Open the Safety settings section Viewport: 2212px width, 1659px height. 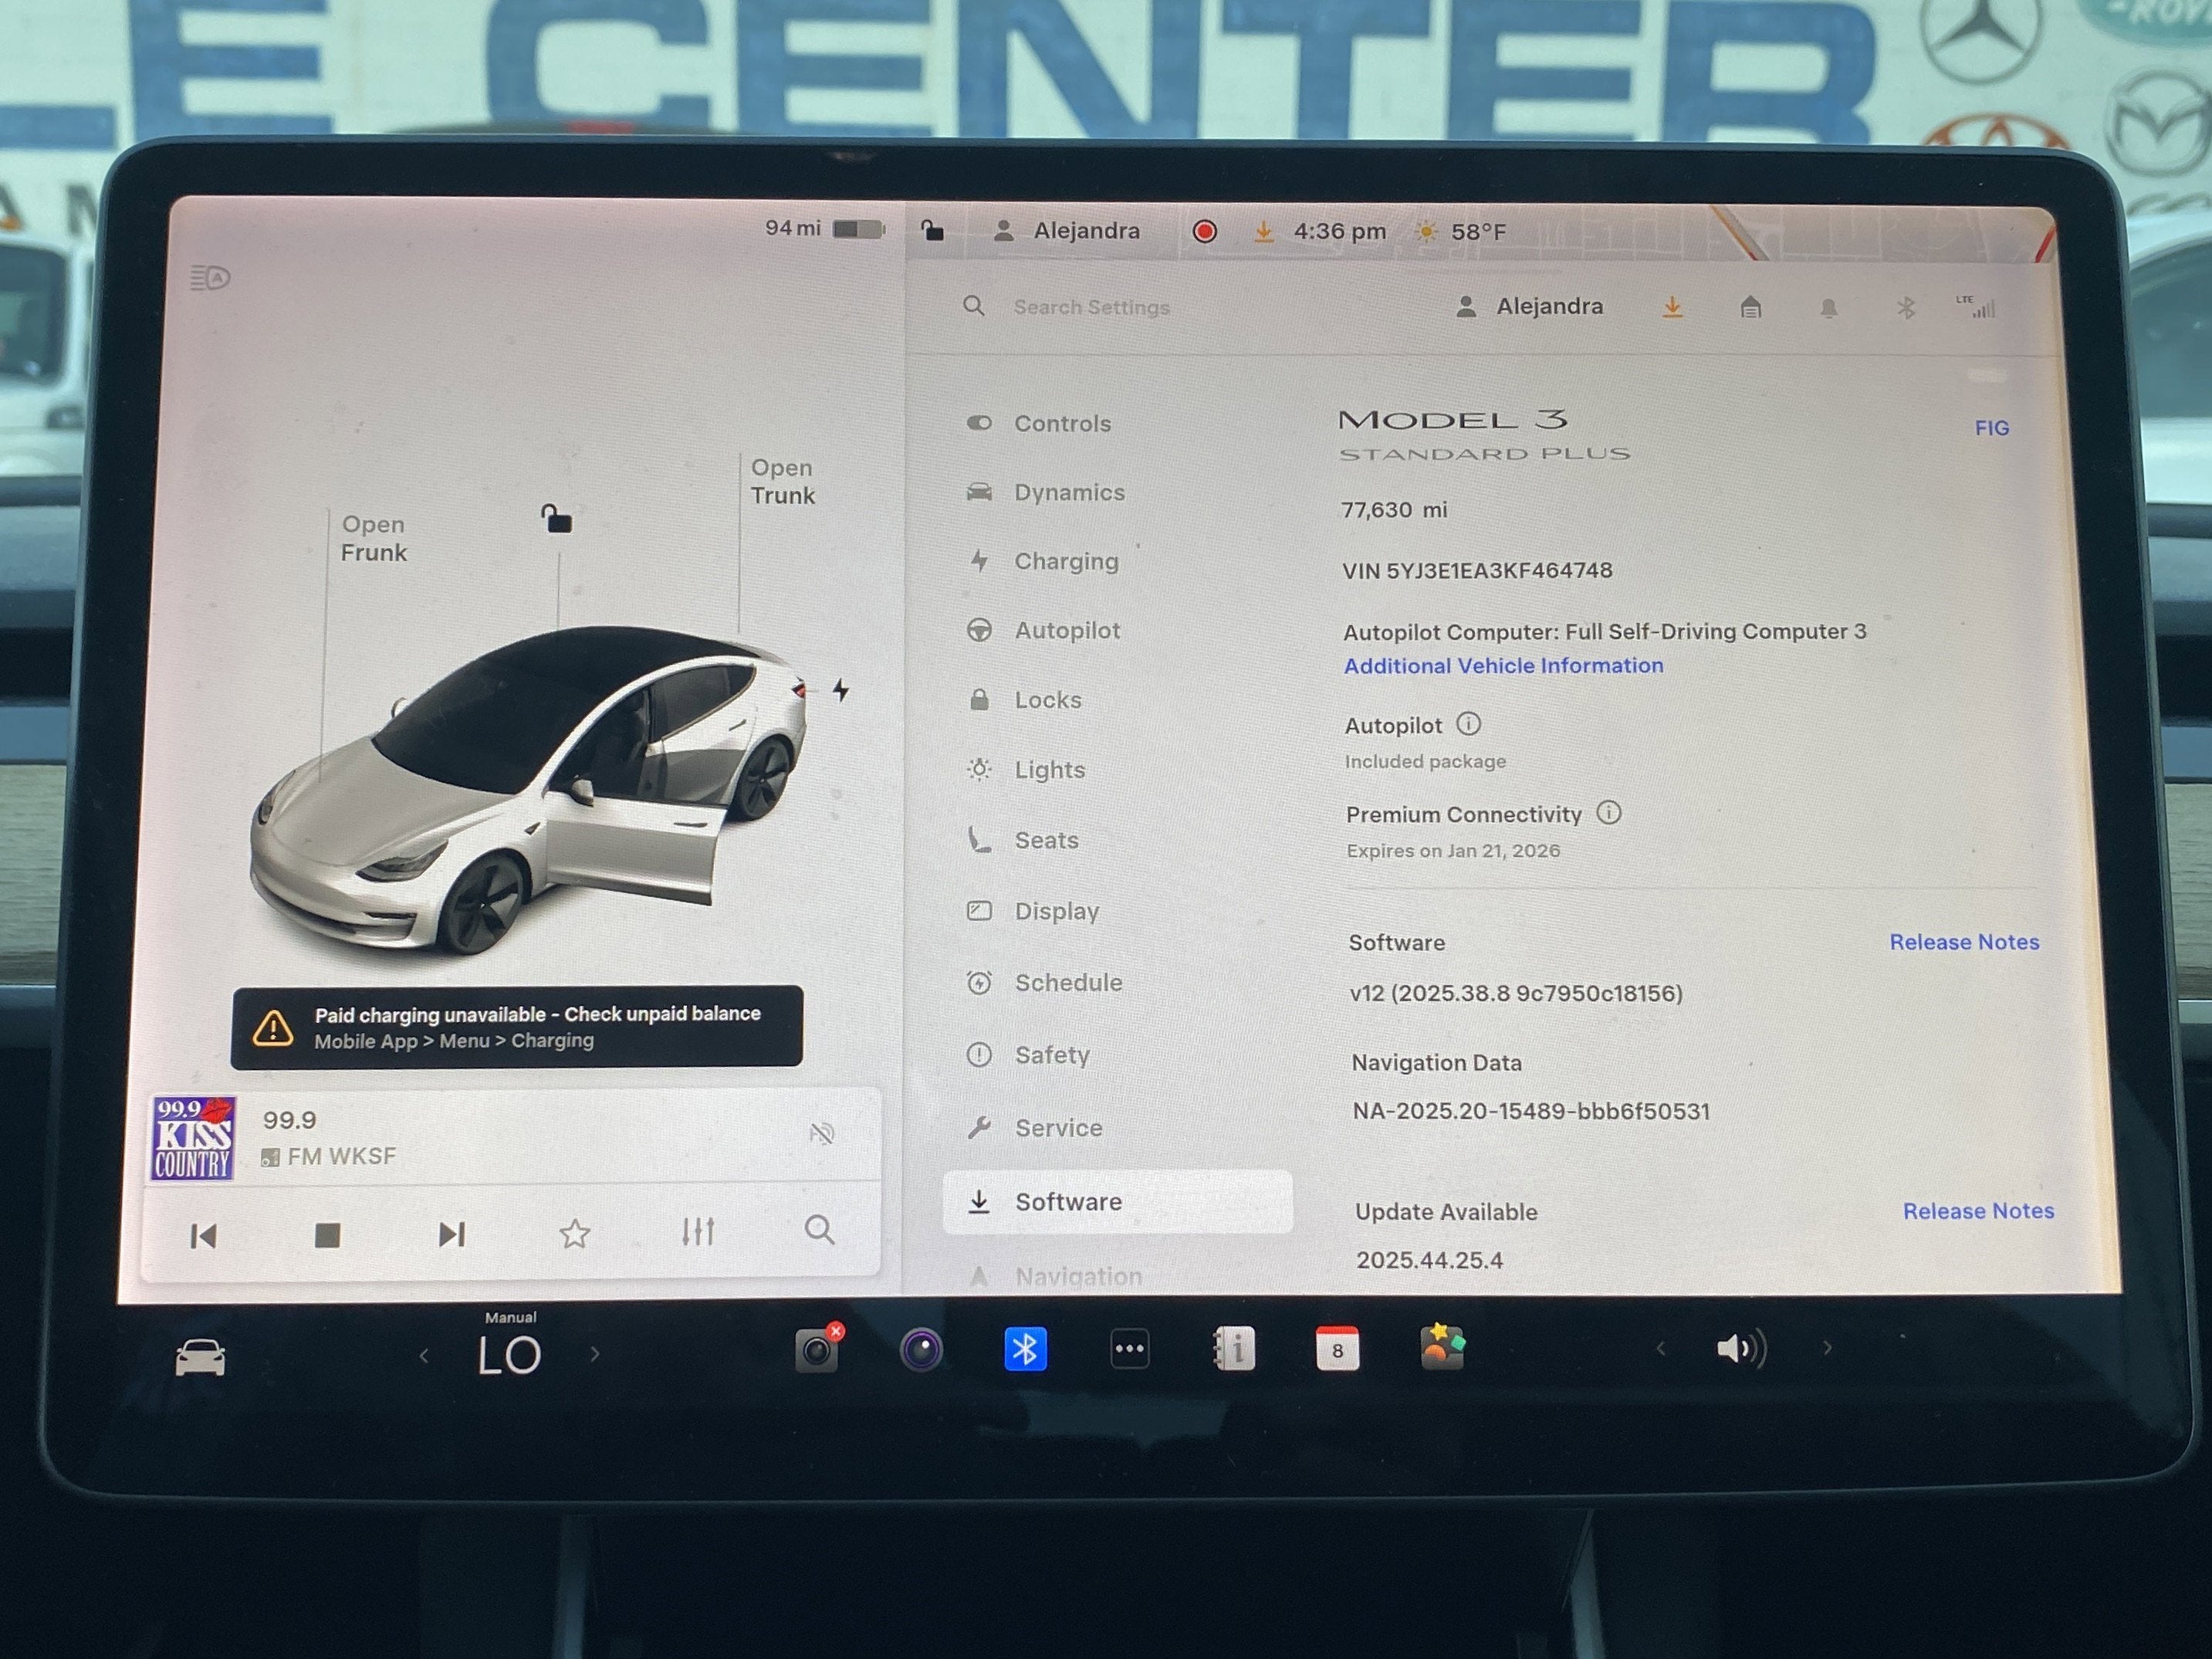(x=1051, y=1055)
